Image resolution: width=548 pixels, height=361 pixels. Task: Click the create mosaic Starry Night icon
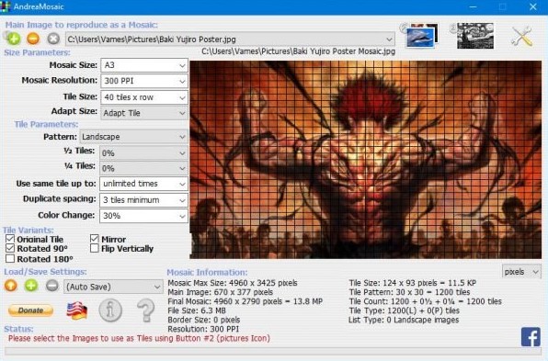474,36
